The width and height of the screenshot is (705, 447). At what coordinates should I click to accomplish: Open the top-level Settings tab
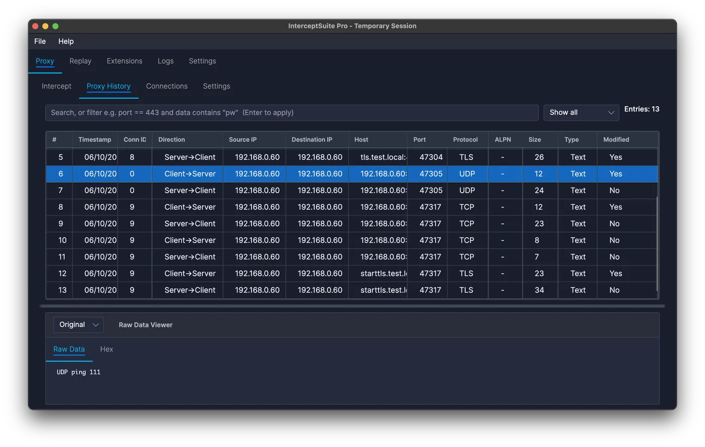pyautogui.click(x=202, y=61)
